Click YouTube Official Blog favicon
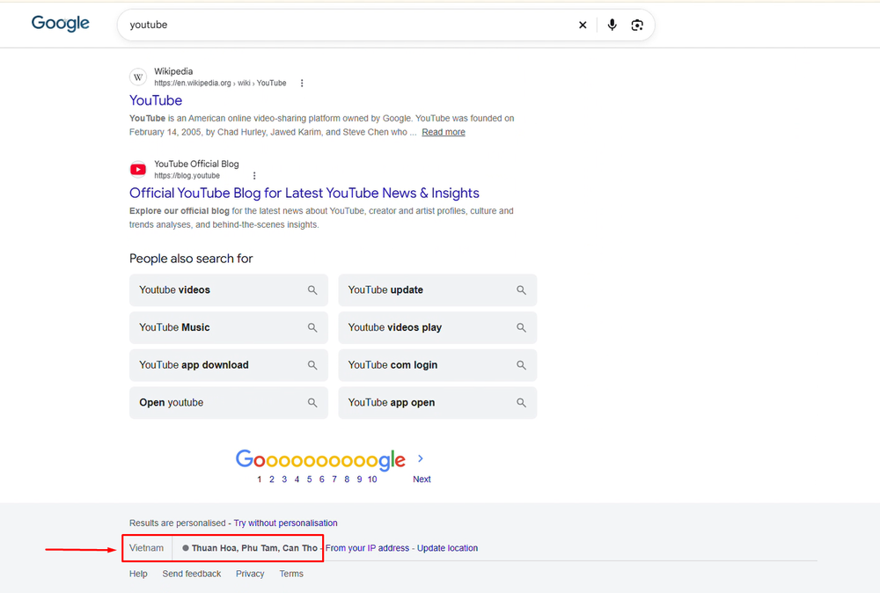Image resolution: width=880 pixels, height=593 pixels. click(138, 170)
